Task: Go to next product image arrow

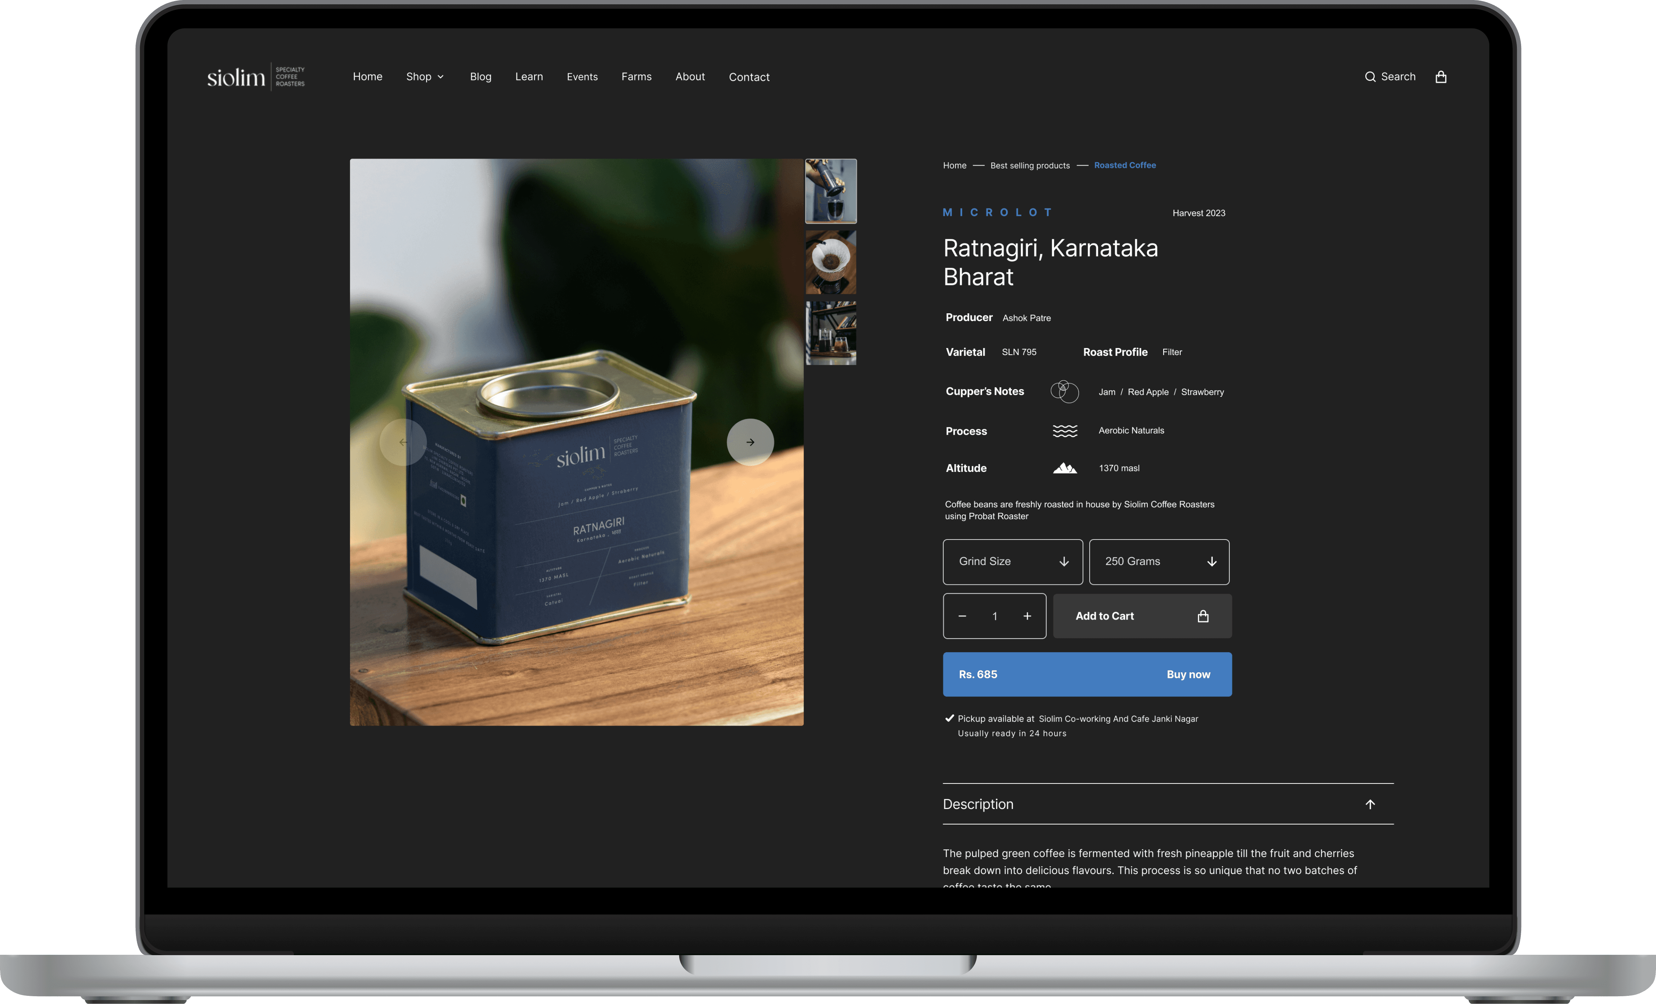Action: coord(750,442)
